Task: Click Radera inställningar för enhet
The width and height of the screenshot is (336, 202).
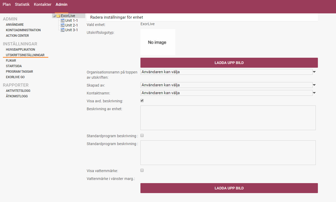Action: [117, 17]
